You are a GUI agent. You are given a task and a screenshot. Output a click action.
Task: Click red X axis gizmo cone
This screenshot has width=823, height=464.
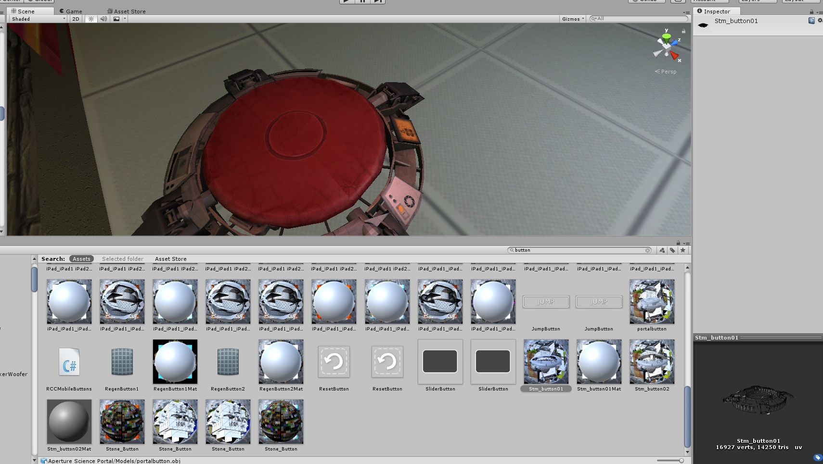pyautogui.click(x=675, y=56)
